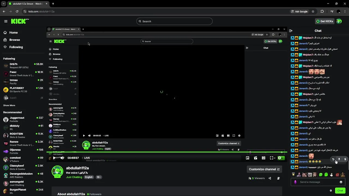The height and width of the screenshot is (196, 349).
Task: Open Juggernaut in Recommended list
Action: pos(23,119)
